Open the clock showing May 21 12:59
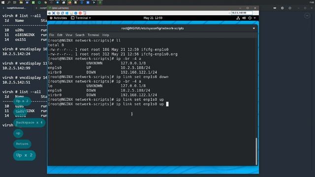Screen dimensions: 315x177 (x=153, y=18)
